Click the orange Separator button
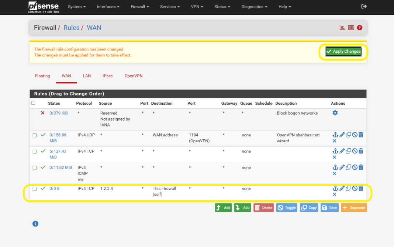Screen dimensions: 394x247 coord(354,208)
